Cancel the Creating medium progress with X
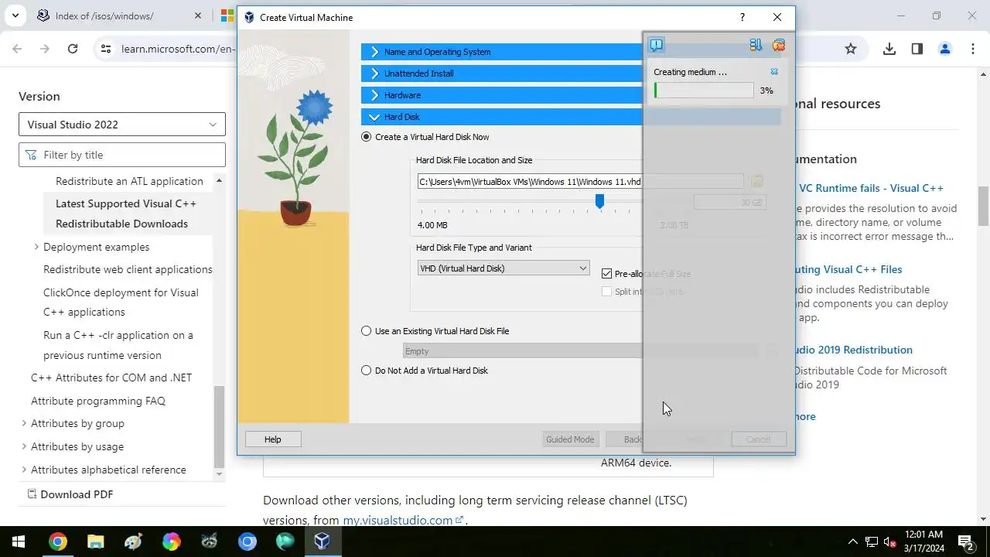Screen dimensions: 990x557 click(774, 72)
